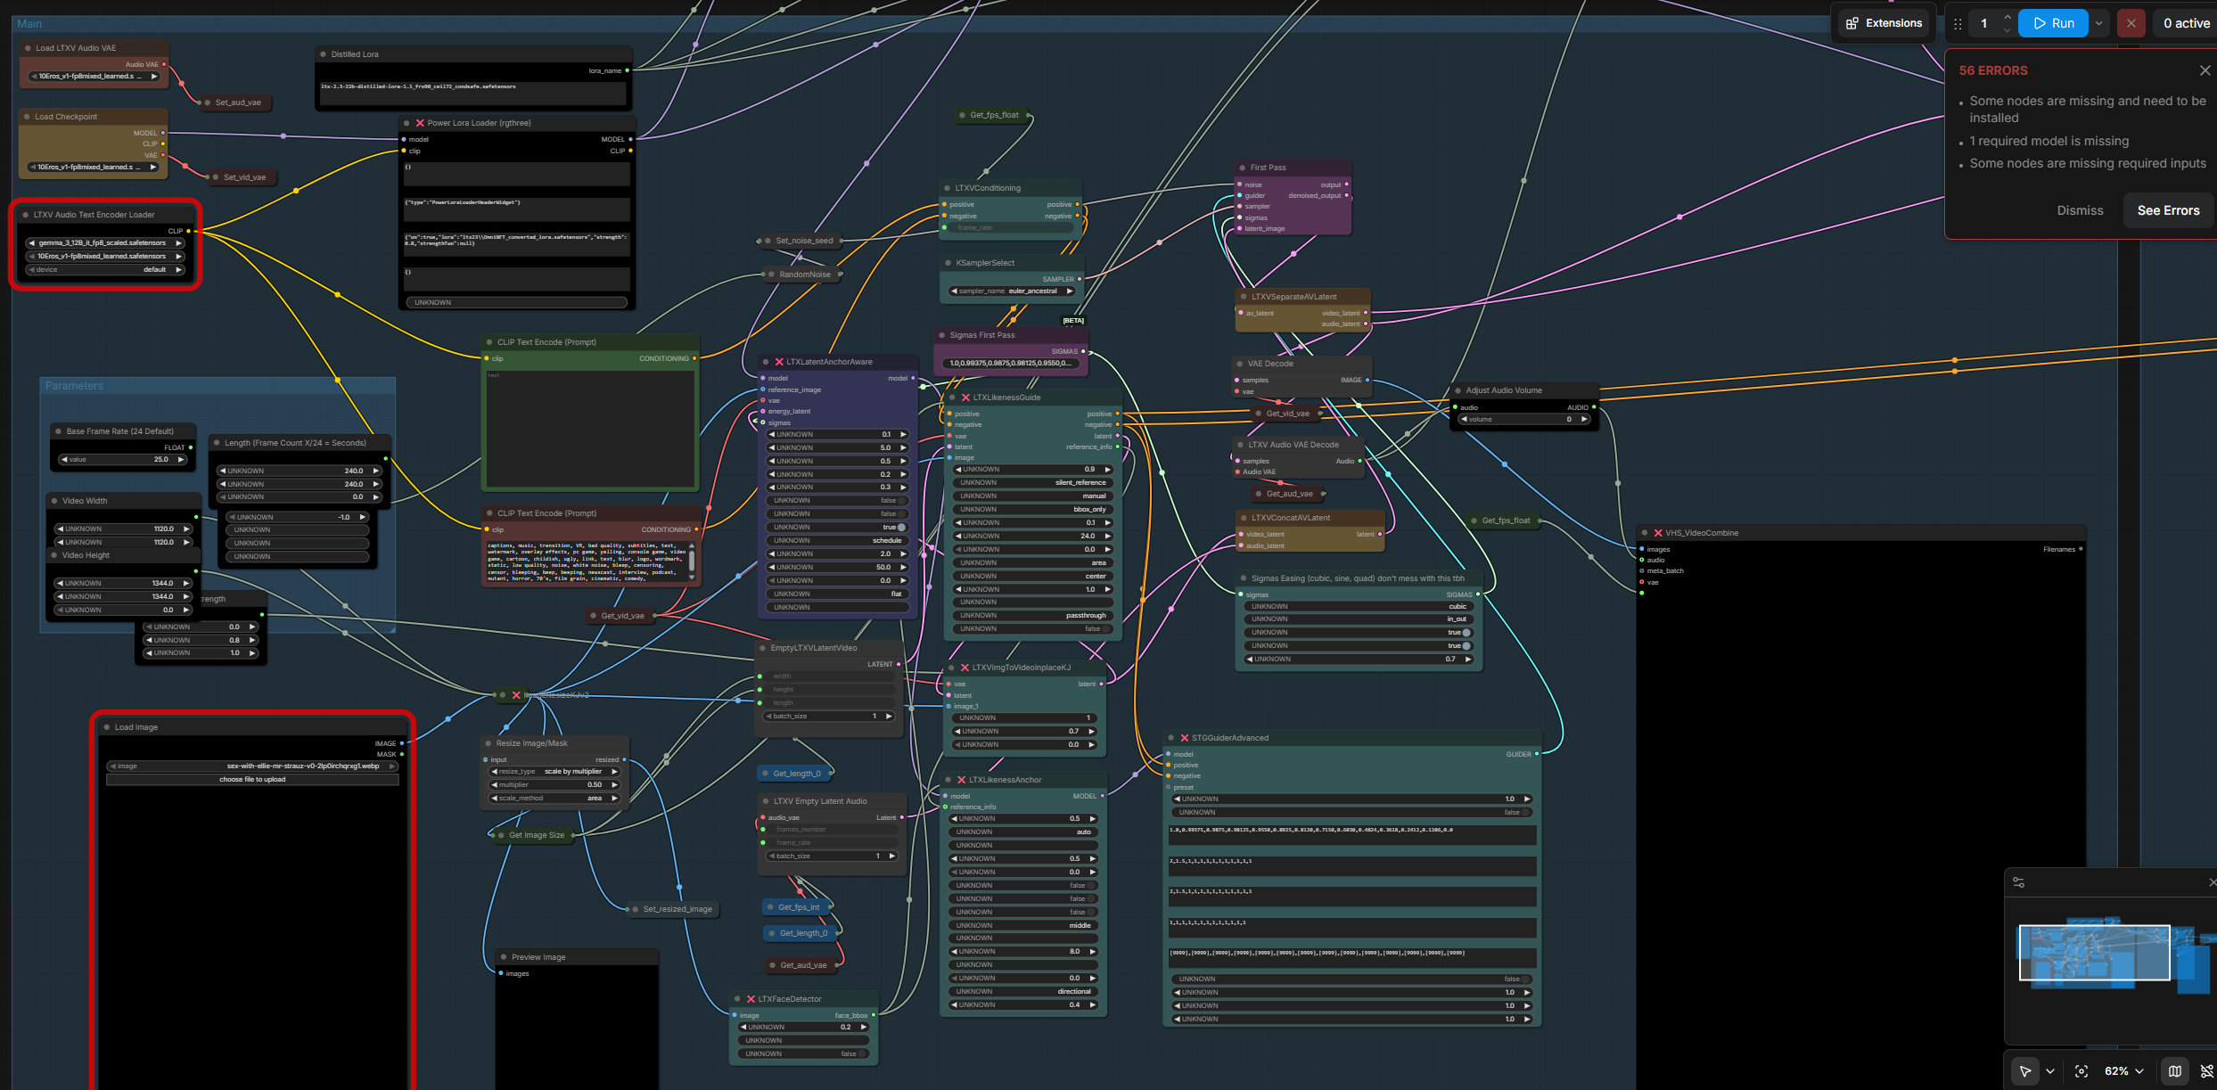Cancel current run with the red X button
Screen dimensions: 2217x1090
2131,23
